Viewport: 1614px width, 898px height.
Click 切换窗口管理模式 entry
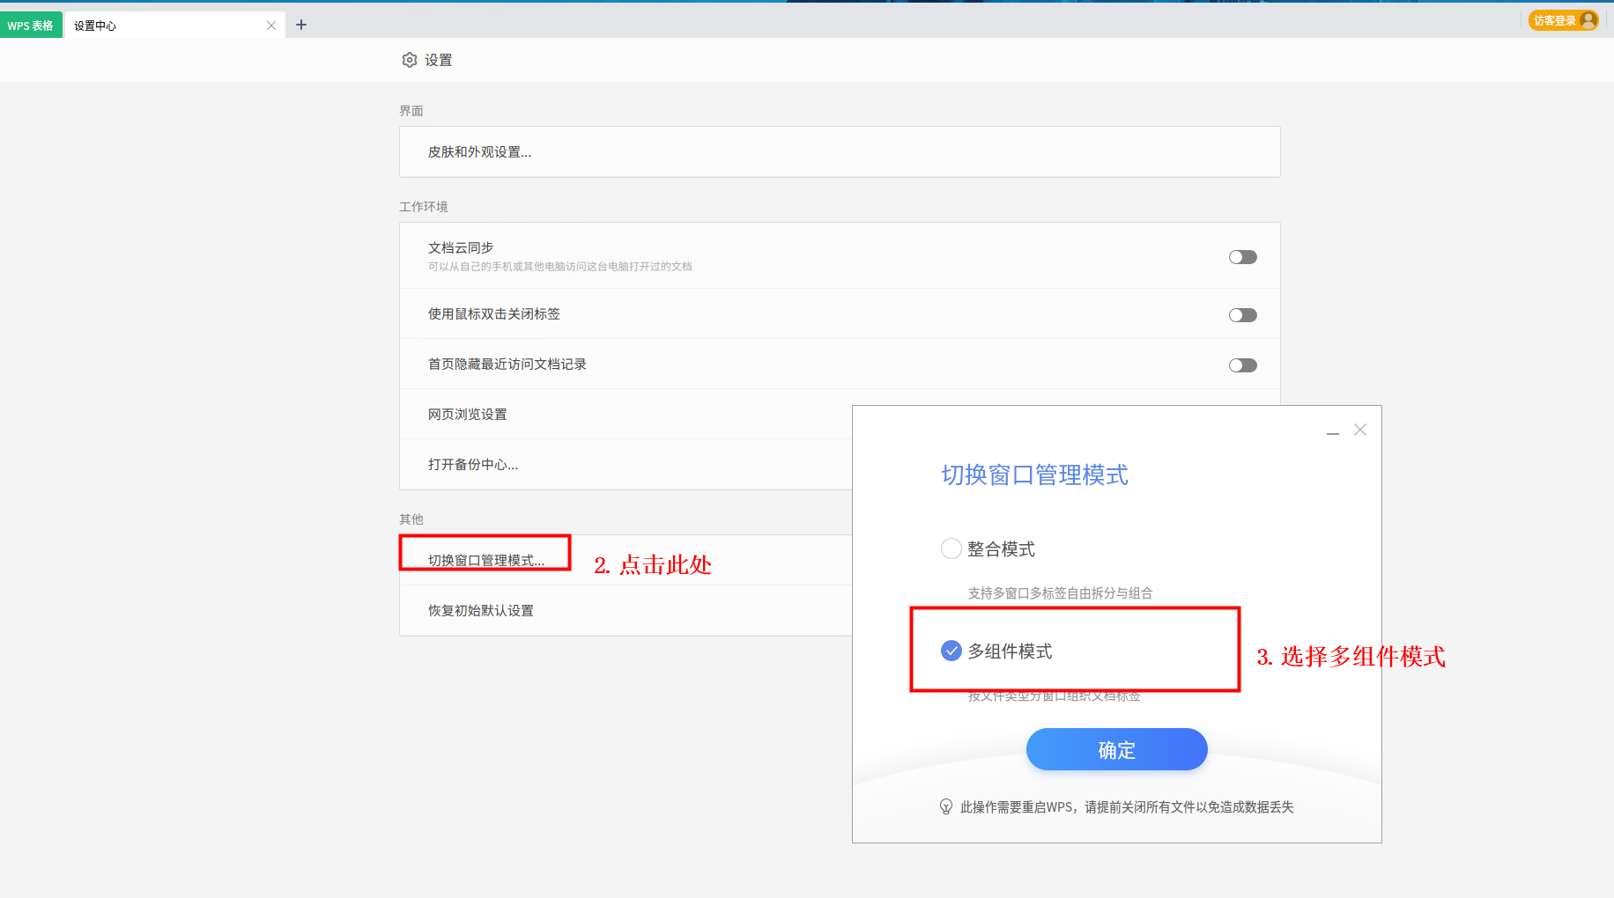[486, 560]
